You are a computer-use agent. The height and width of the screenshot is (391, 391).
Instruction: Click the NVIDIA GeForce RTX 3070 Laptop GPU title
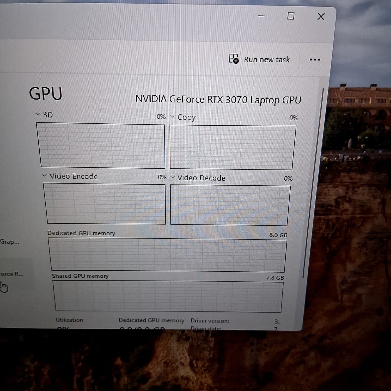point(218,100)
